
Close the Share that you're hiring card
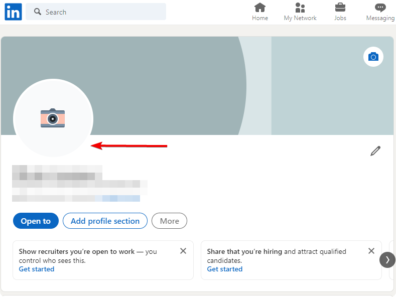click(371, 251)
